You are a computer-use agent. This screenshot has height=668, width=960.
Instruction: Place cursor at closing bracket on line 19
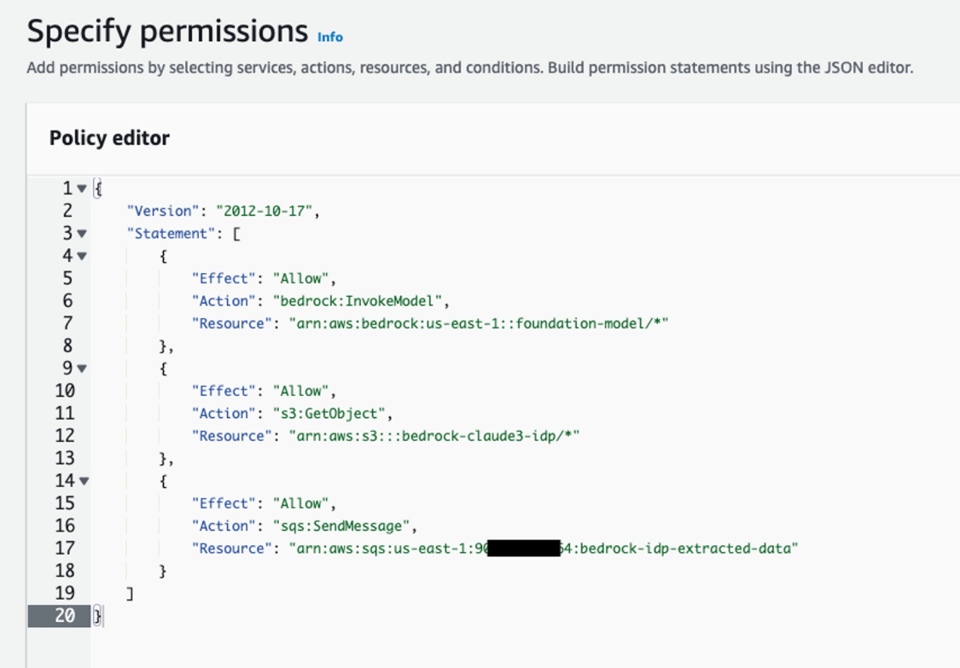(130, 593)
